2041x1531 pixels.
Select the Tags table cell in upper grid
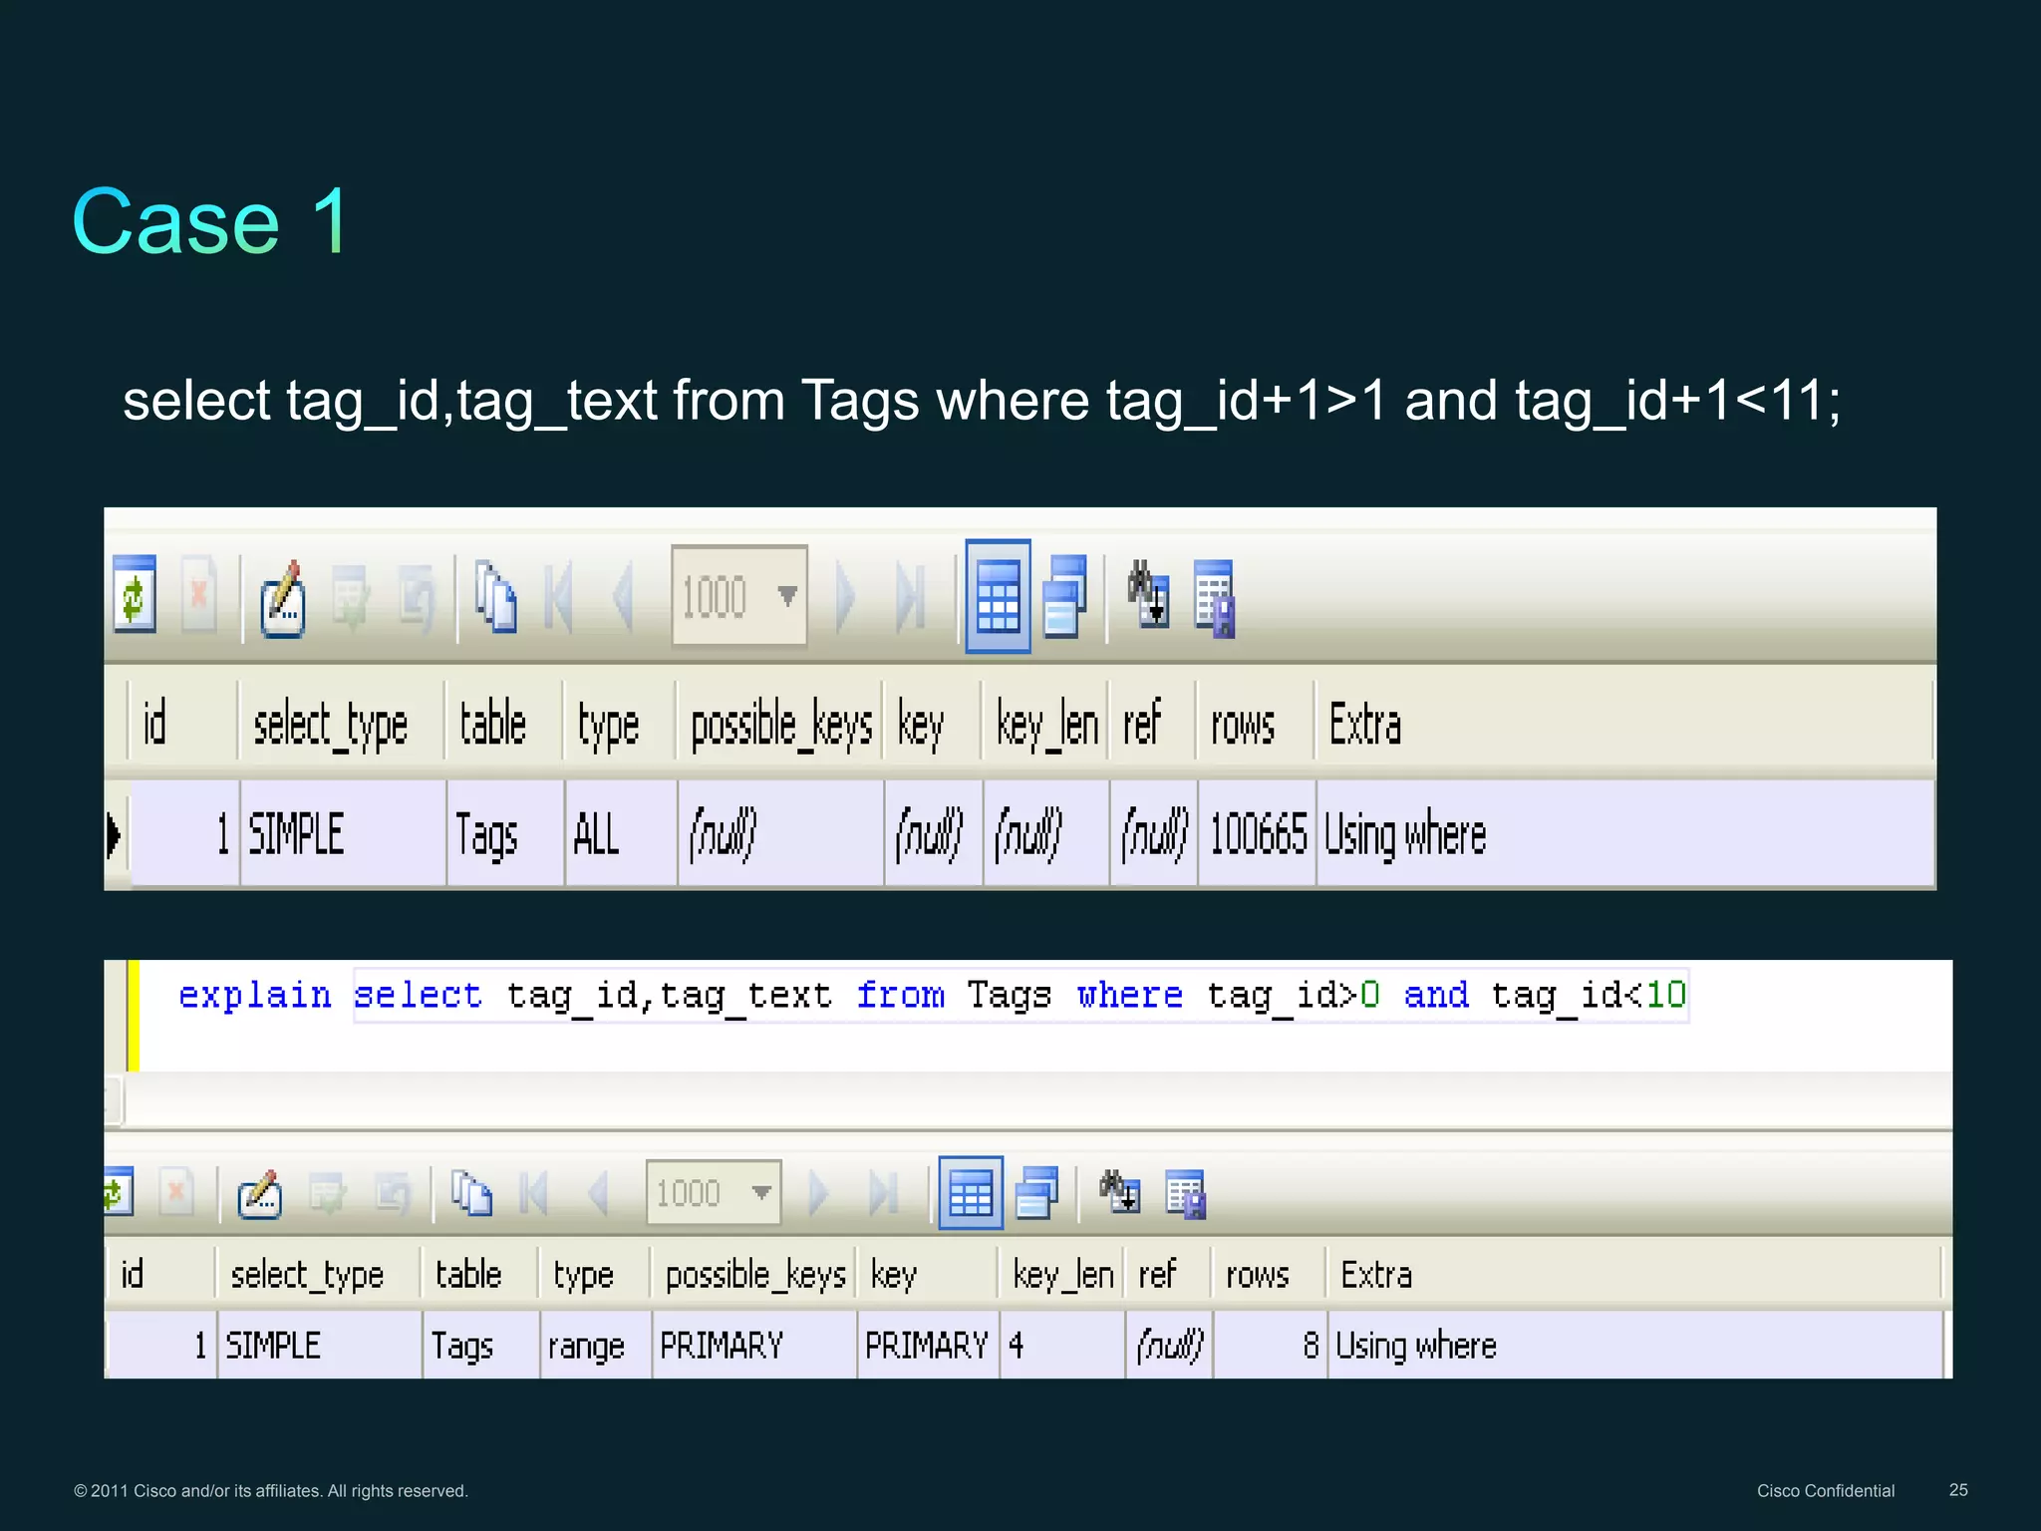(505, 834)
